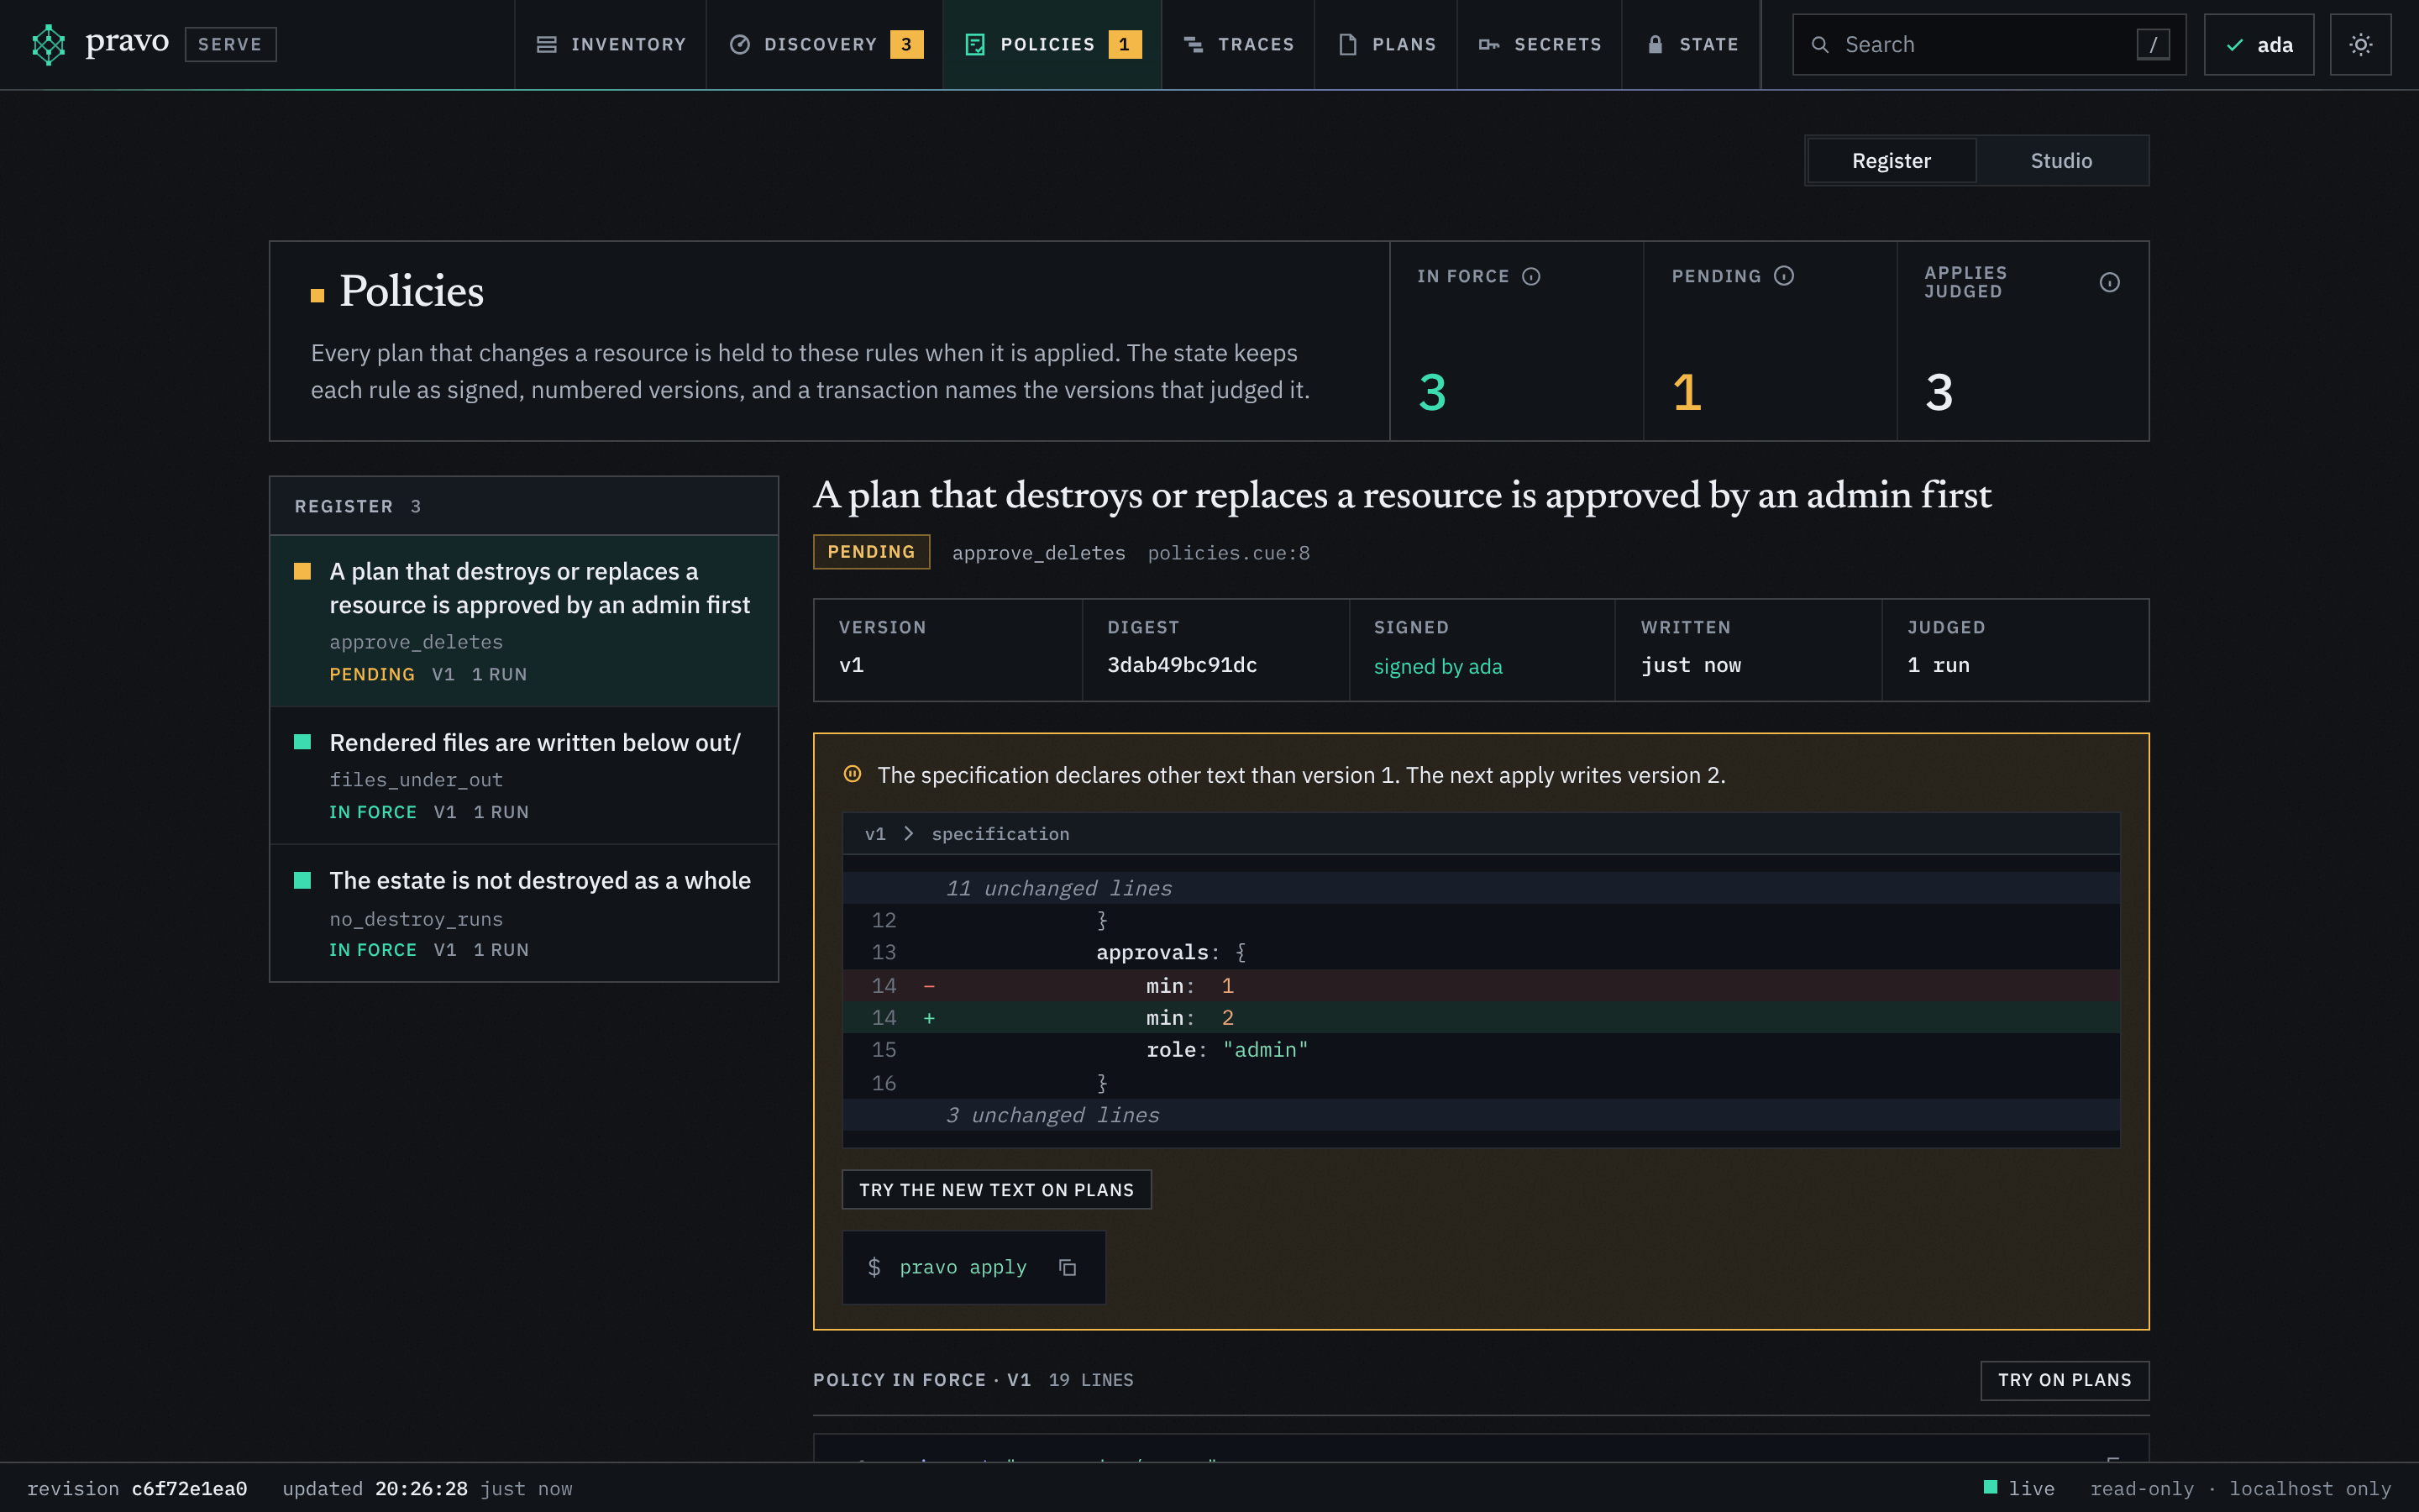Click the ada user button

click(x=2258, y=45)
